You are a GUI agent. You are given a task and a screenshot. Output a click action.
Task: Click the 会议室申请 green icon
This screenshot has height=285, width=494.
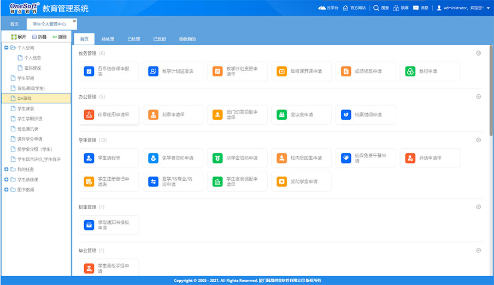[282, 115]
